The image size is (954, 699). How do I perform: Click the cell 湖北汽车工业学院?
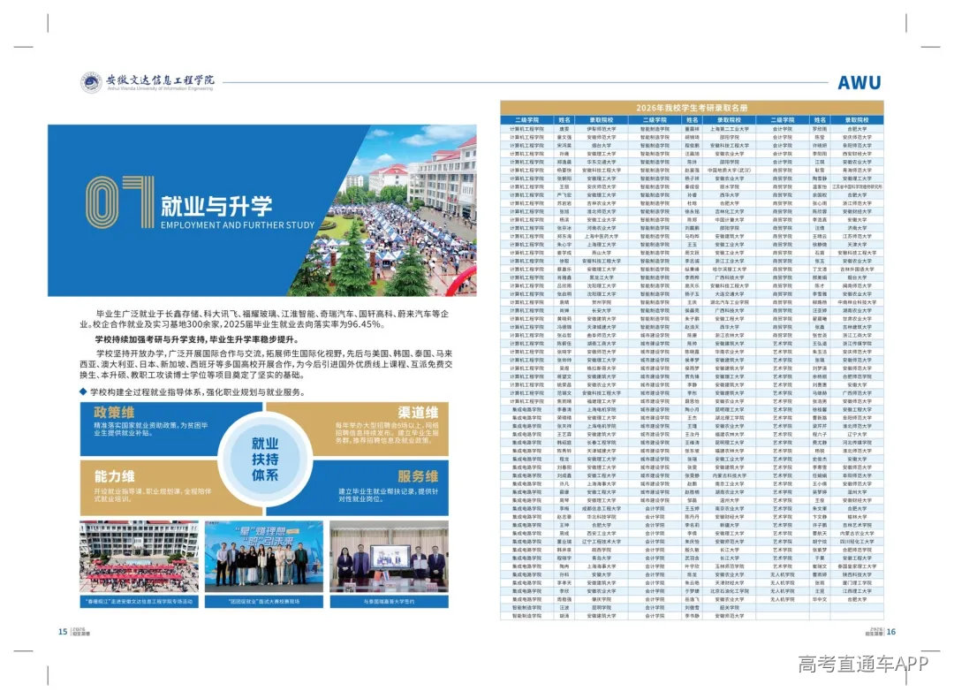(729, 302)
